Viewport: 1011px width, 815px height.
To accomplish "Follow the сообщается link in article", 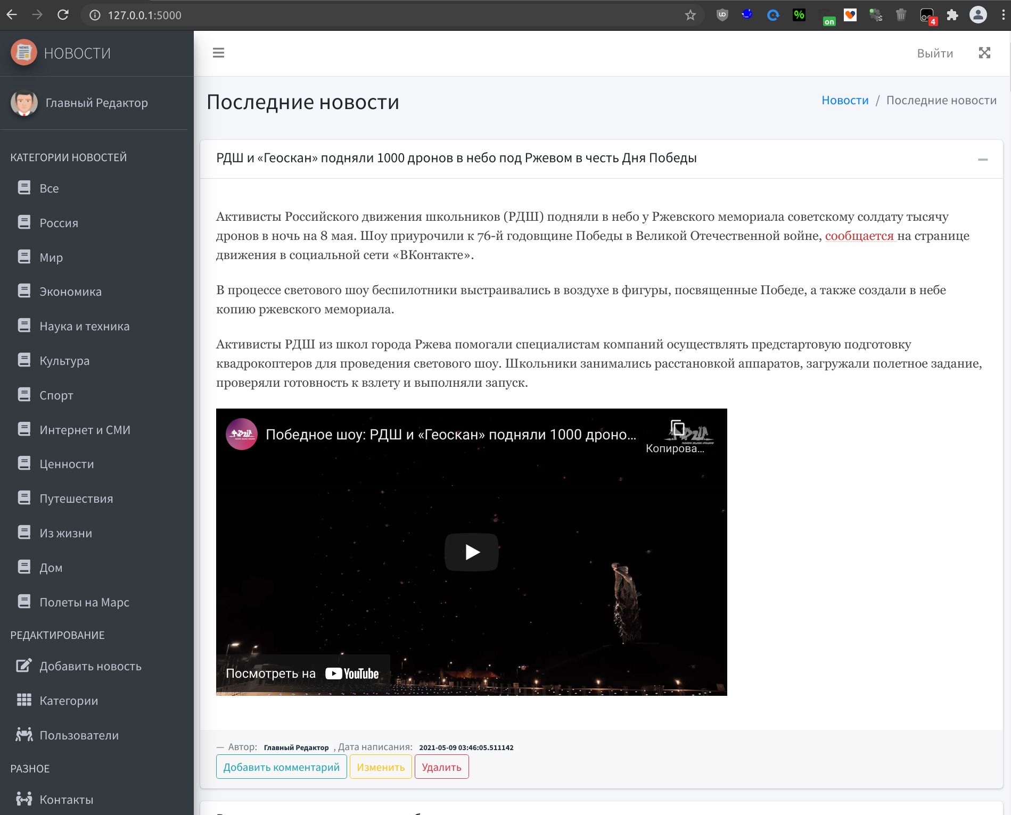I will [x=860, y=236].
